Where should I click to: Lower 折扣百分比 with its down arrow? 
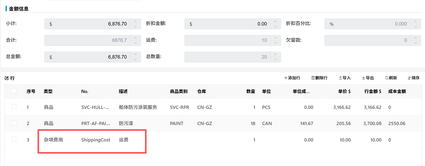415,27
